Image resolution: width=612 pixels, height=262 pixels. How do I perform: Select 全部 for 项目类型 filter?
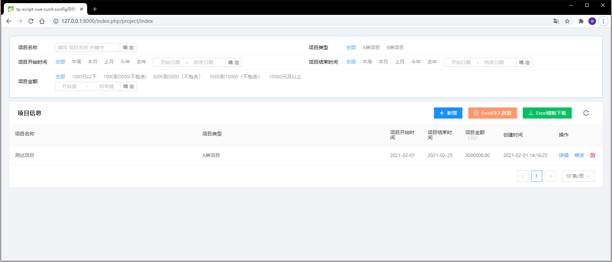(351, 47)
